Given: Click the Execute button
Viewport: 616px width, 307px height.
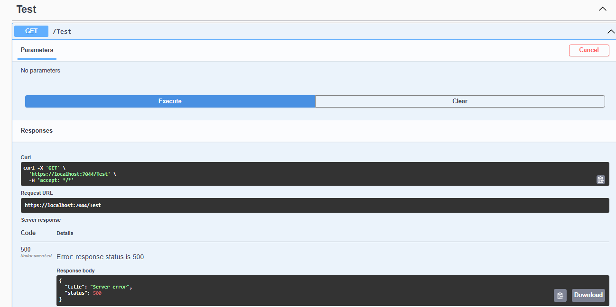Looking at the screenshot, I should 170,101.
